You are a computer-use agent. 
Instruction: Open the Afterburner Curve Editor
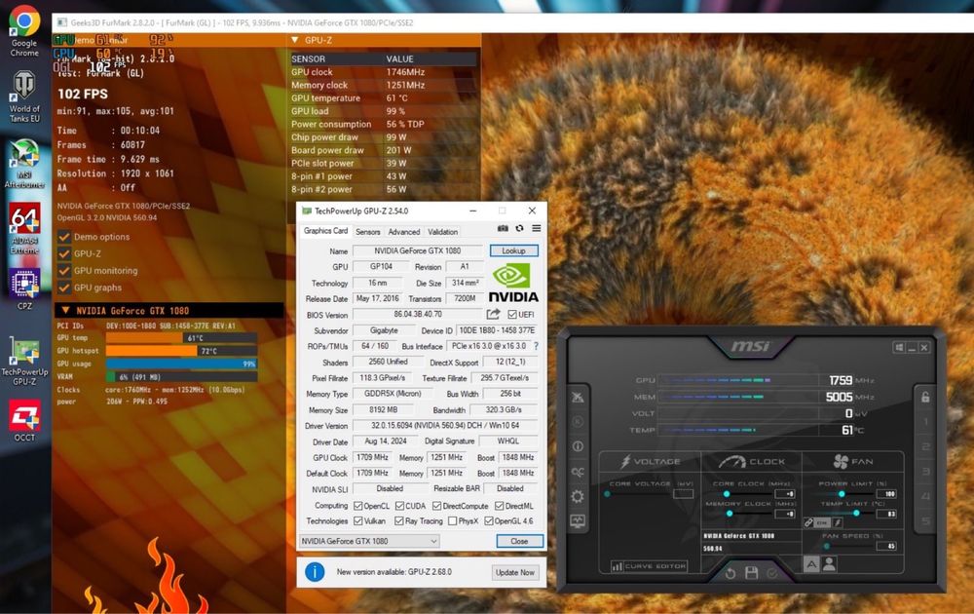[x=649, y=566]
